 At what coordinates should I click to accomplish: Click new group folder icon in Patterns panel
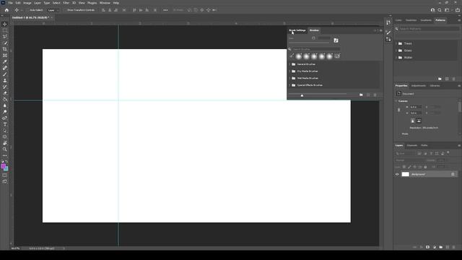440,79
